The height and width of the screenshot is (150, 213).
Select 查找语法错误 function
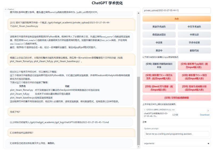coord(159,35)
